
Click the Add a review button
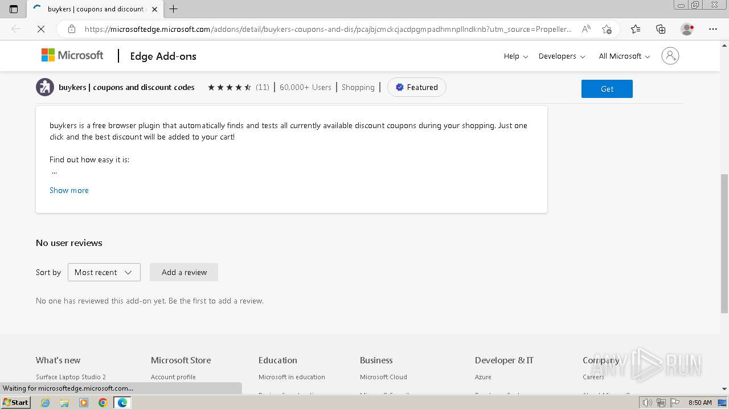pyautogui.click(x=184, y=272)
